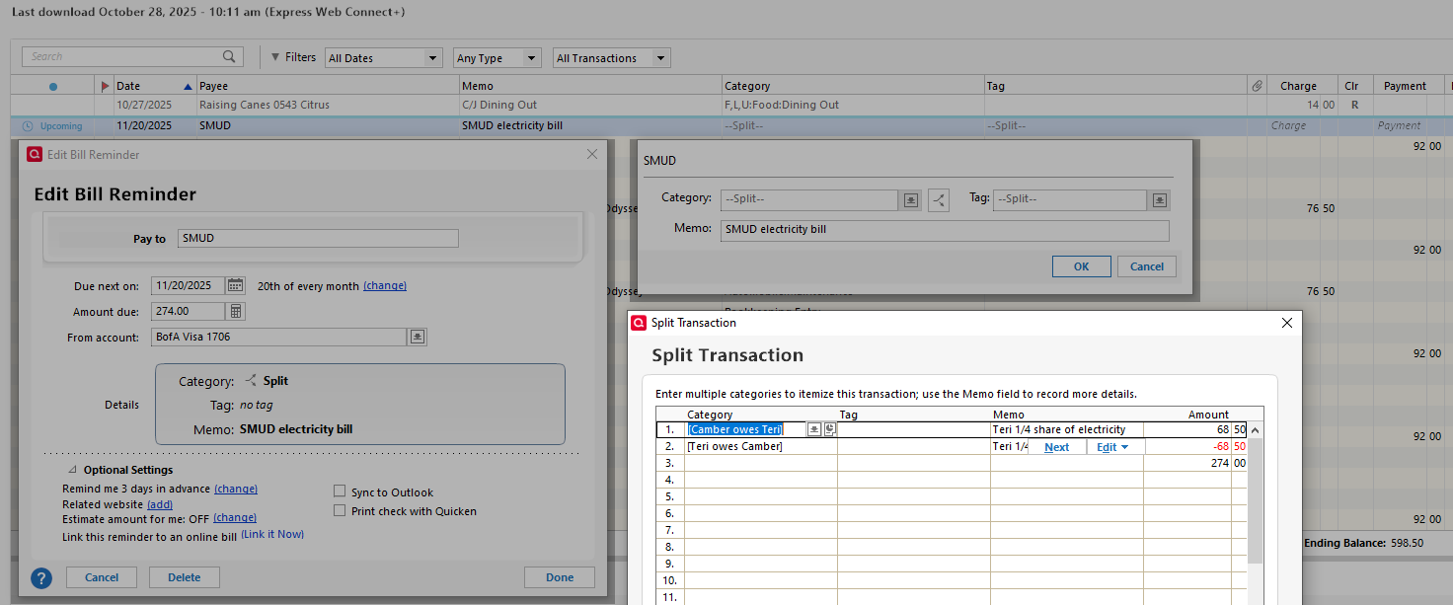Screen dimensions: 1453x605
Task: Open calculator icon beside Amount due field
Action: point(235,311)
